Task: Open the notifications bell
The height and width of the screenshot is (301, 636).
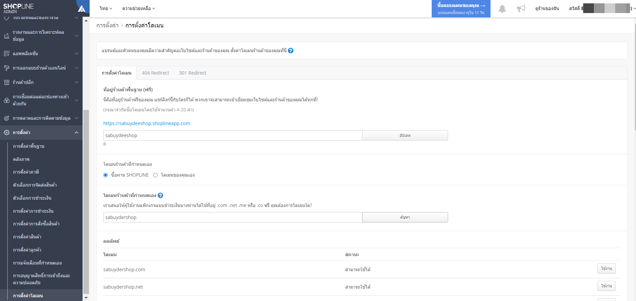Action: point(502,9)
